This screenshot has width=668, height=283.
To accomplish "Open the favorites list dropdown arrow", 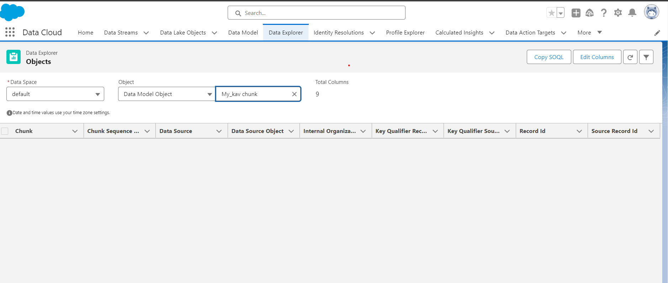I will coord(561,13).
